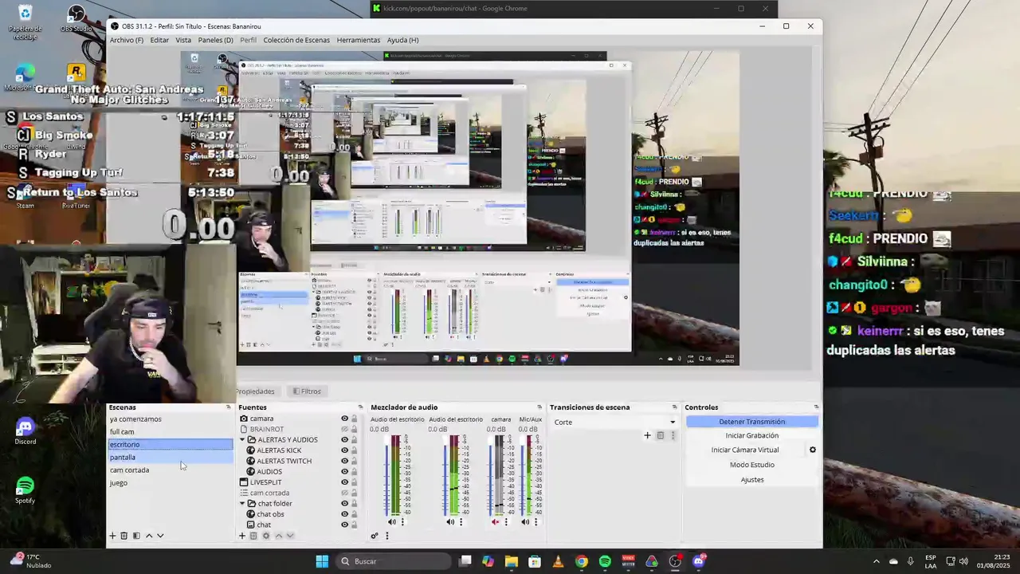Open transition properties three-dot menu
1020x574 pixels.
[x=673, y=435]
